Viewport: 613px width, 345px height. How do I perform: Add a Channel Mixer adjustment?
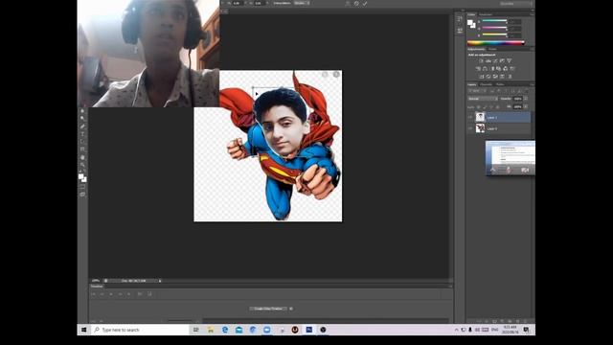coord(506,68)
